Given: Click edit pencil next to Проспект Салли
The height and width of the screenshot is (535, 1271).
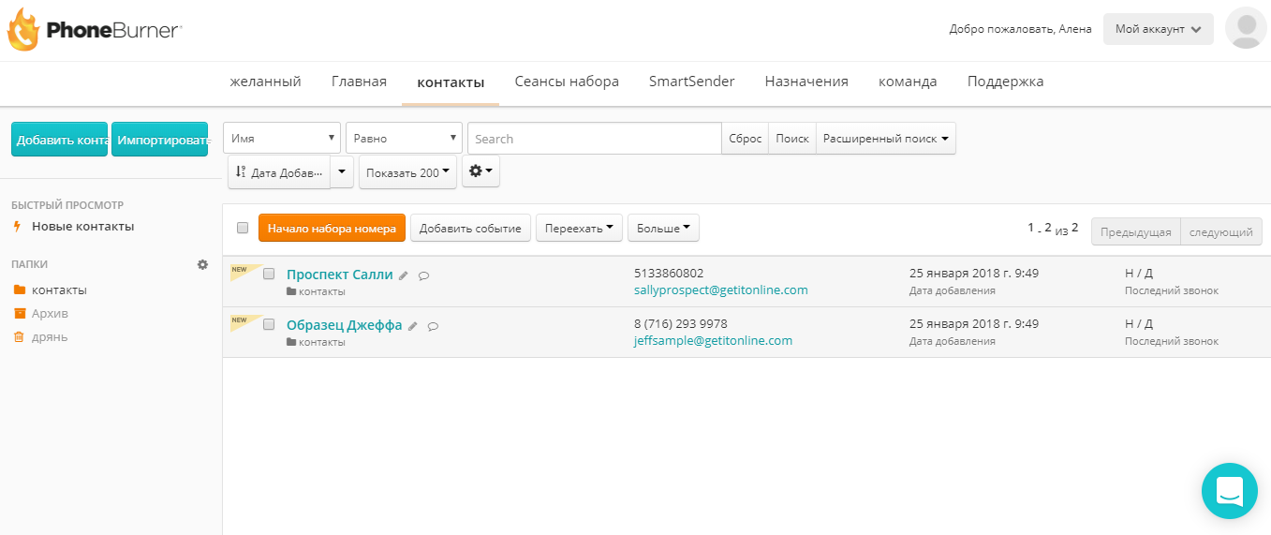Looking at the screenshot, I should [x=404, y=275].
